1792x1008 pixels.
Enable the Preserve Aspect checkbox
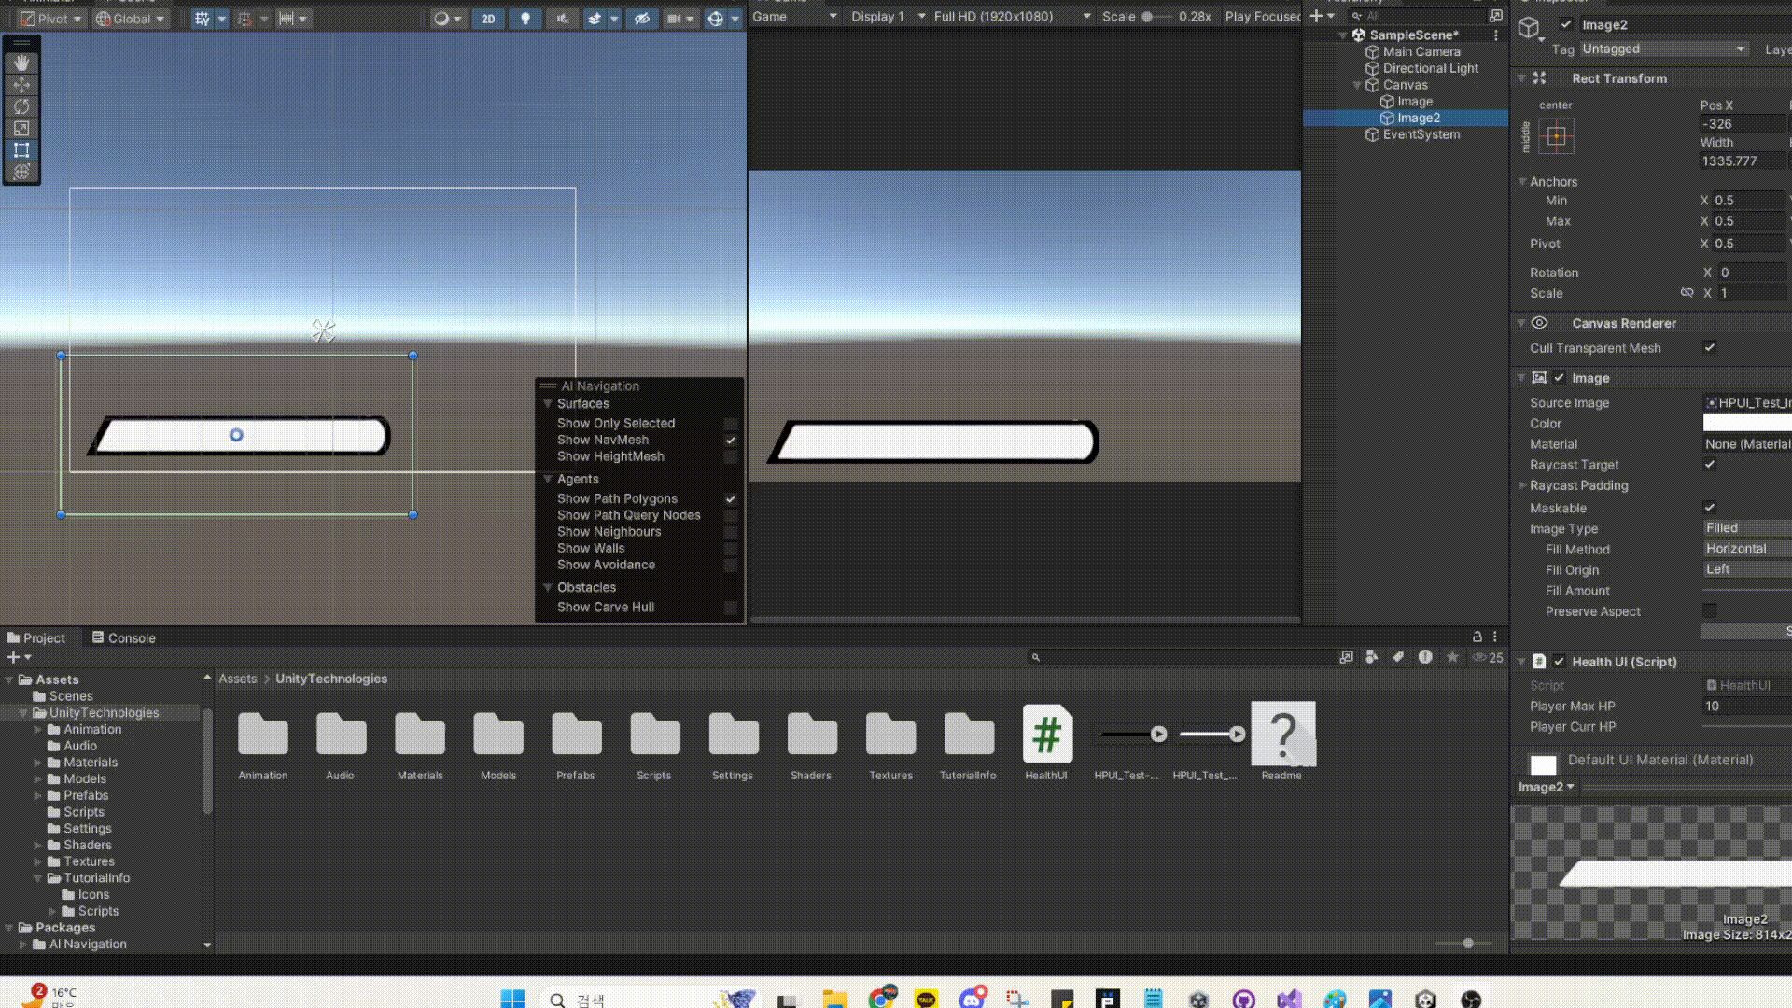(x=1710, y=610)
